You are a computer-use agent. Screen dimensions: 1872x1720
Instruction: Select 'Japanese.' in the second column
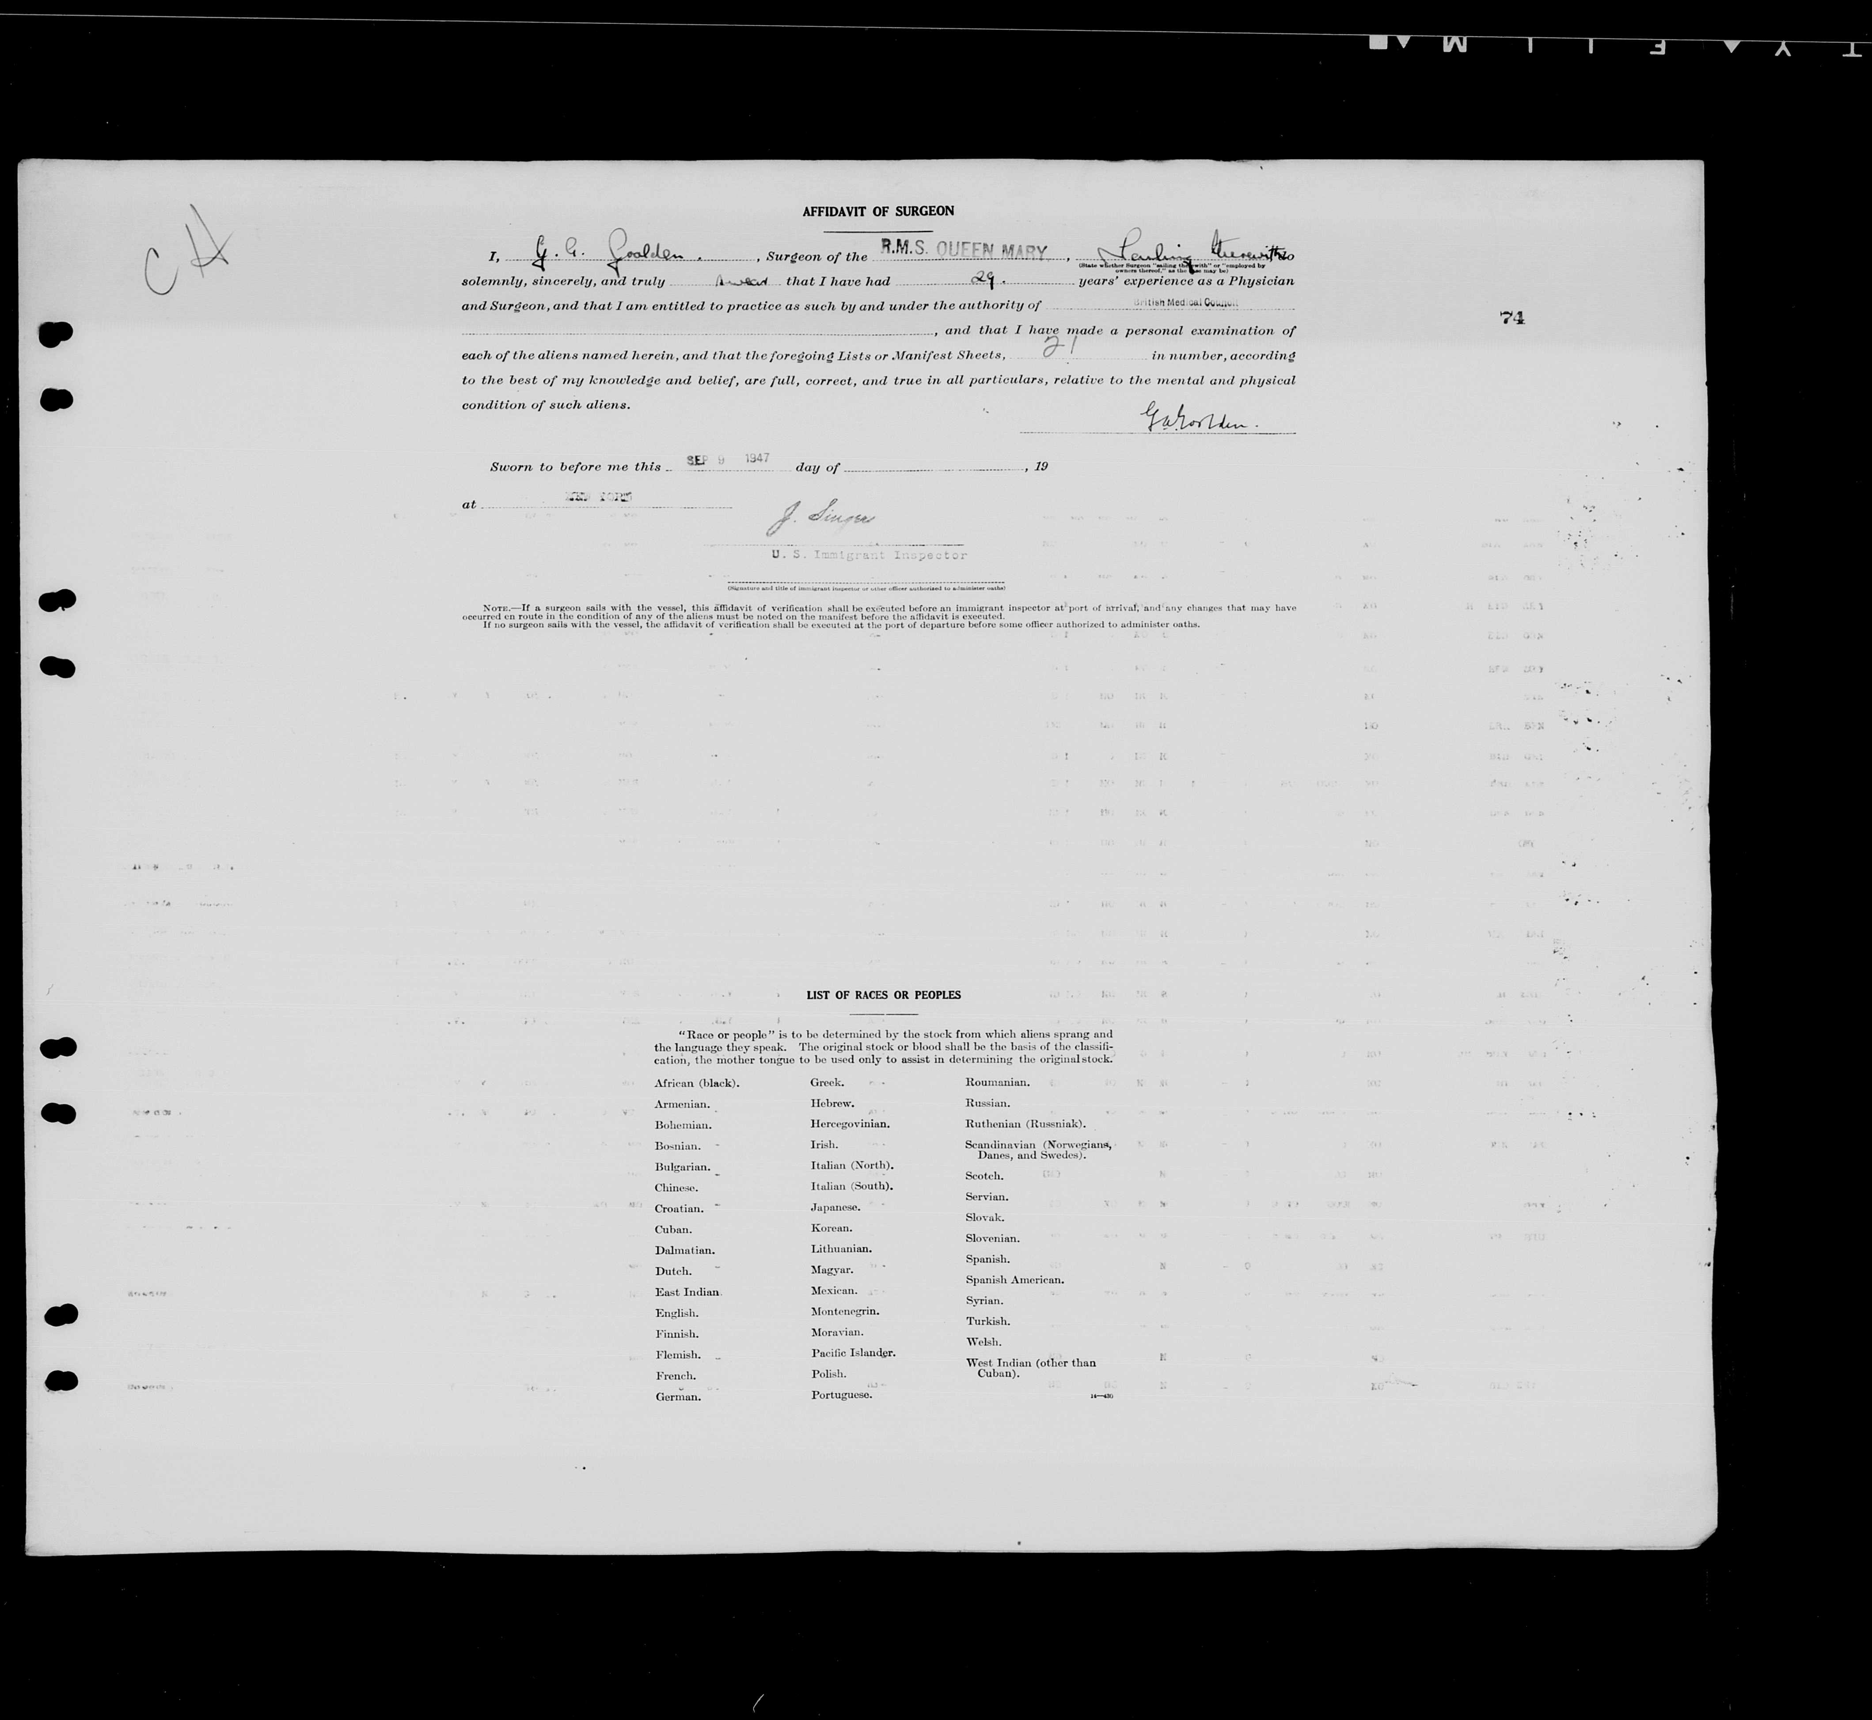click(x=836, y=1207)
